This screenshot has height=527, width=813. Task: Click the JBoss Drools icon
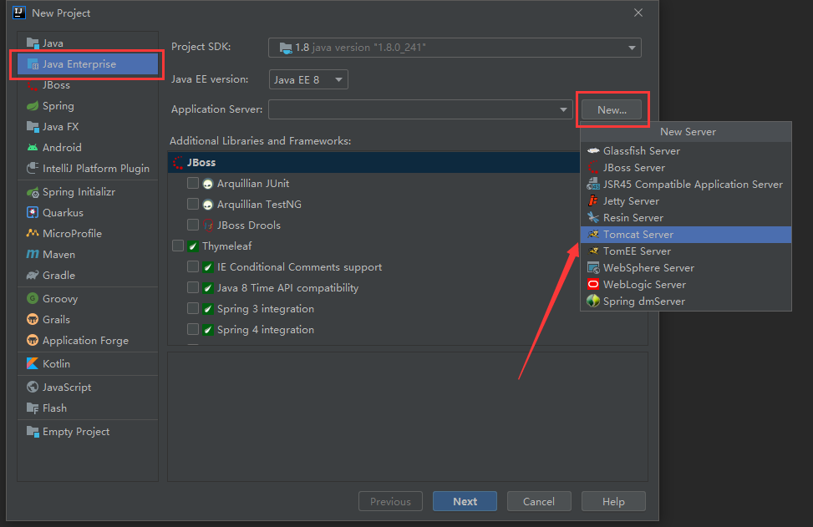pyautogui.click(x=208, y=225)
